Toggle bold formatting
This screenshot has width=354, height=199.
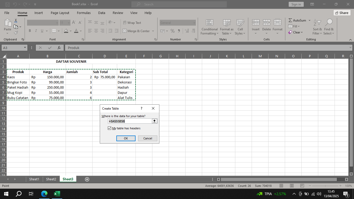click(30, 31)
